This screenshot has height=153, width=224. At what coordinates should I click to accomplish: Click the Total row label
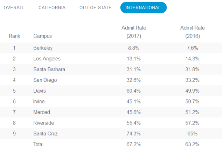click(x=38, y=144)
